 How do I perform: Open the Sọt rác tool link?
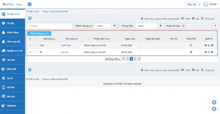click(64, 52)
